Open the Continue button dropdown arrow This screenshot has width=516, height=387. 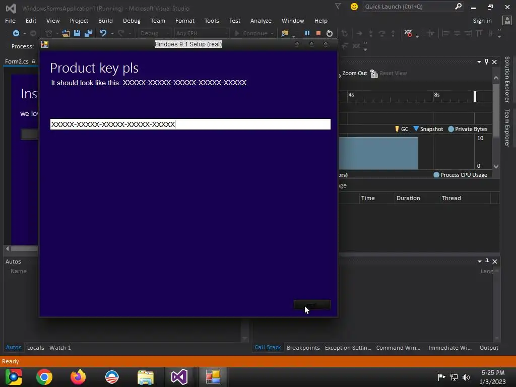272,34
